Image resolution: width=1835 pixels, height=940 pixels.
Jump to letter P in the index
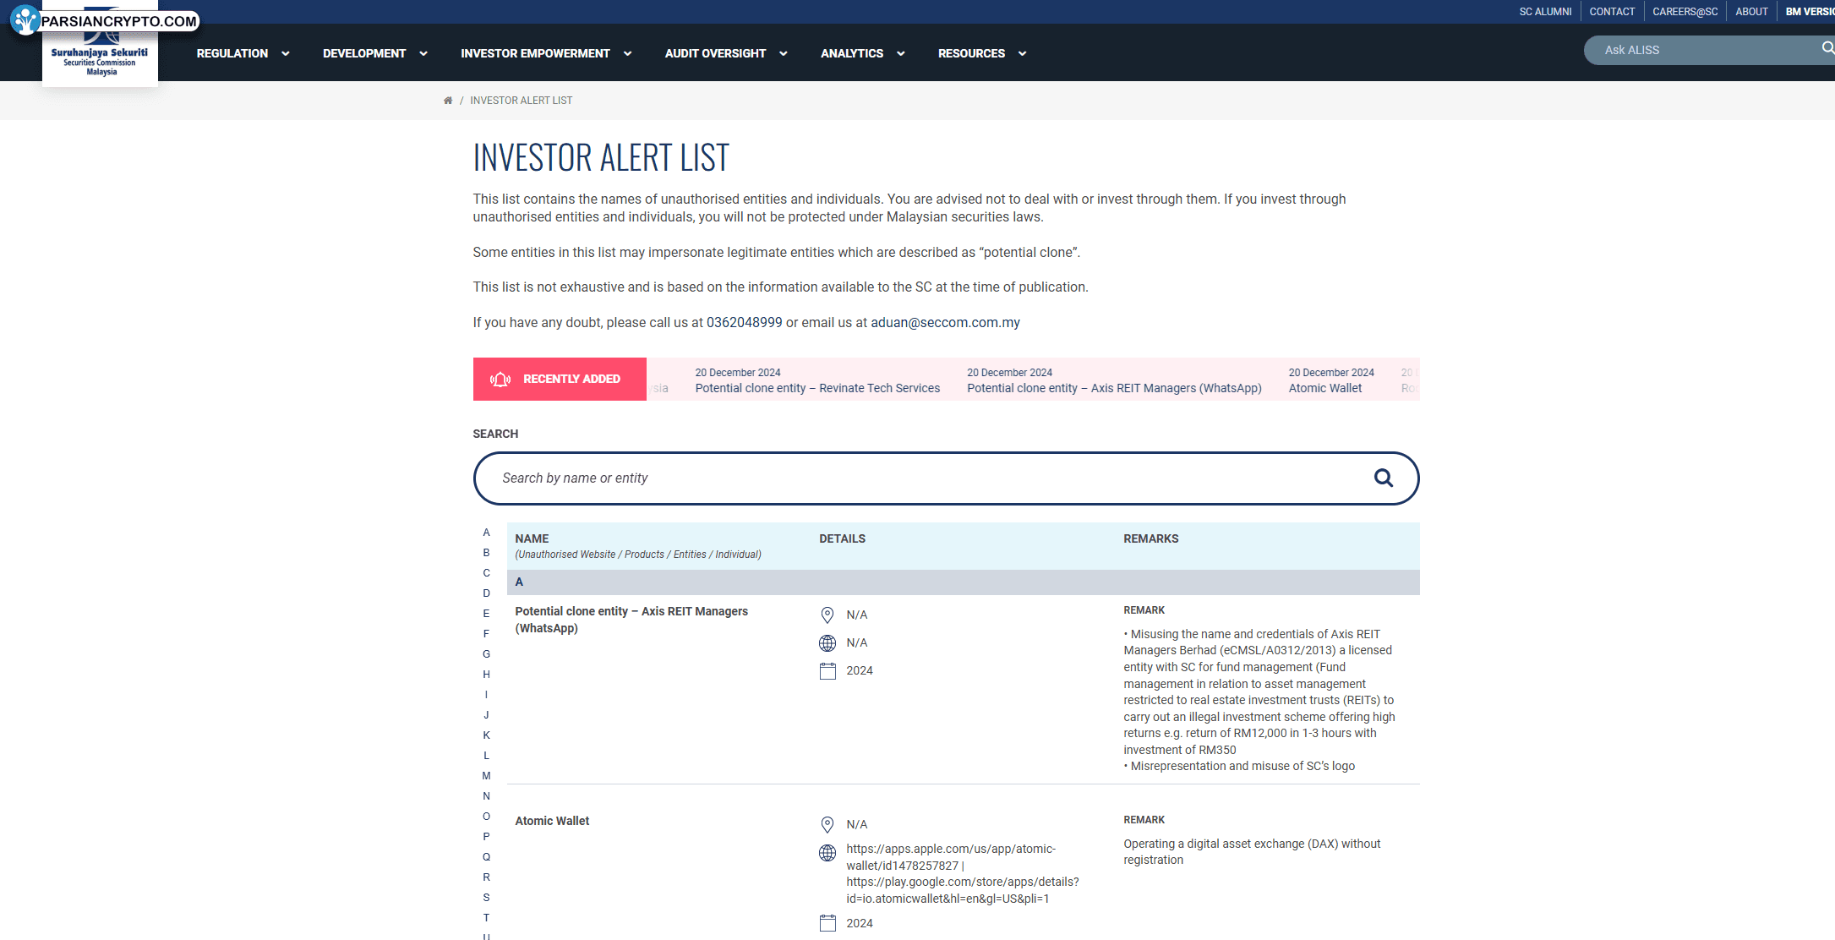[486, 837]
